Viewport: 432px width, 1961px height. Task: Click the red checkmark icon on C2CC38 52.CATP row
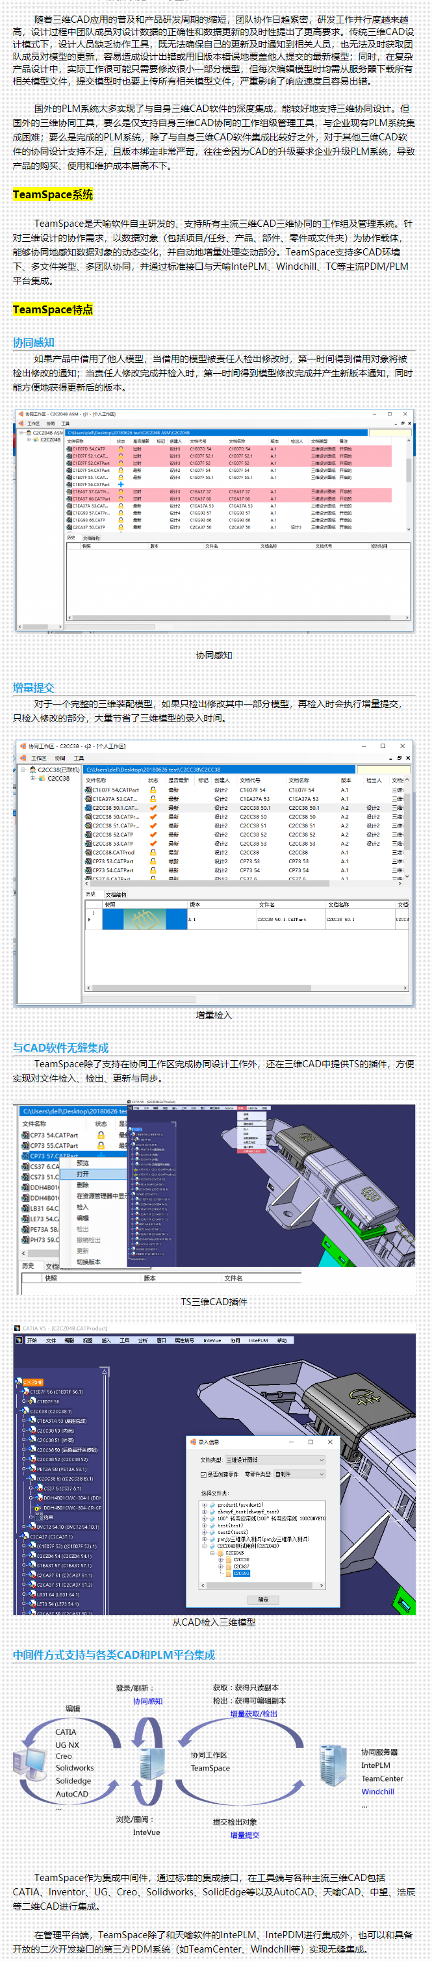point(153,835)
